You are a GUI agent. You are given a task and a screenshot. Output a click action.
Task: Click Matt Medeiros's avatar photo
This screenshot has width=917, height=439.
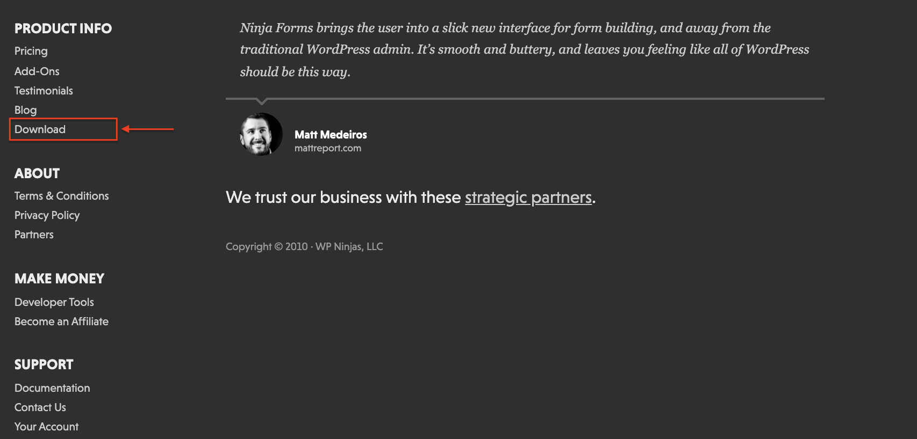[x=261, y=134]
